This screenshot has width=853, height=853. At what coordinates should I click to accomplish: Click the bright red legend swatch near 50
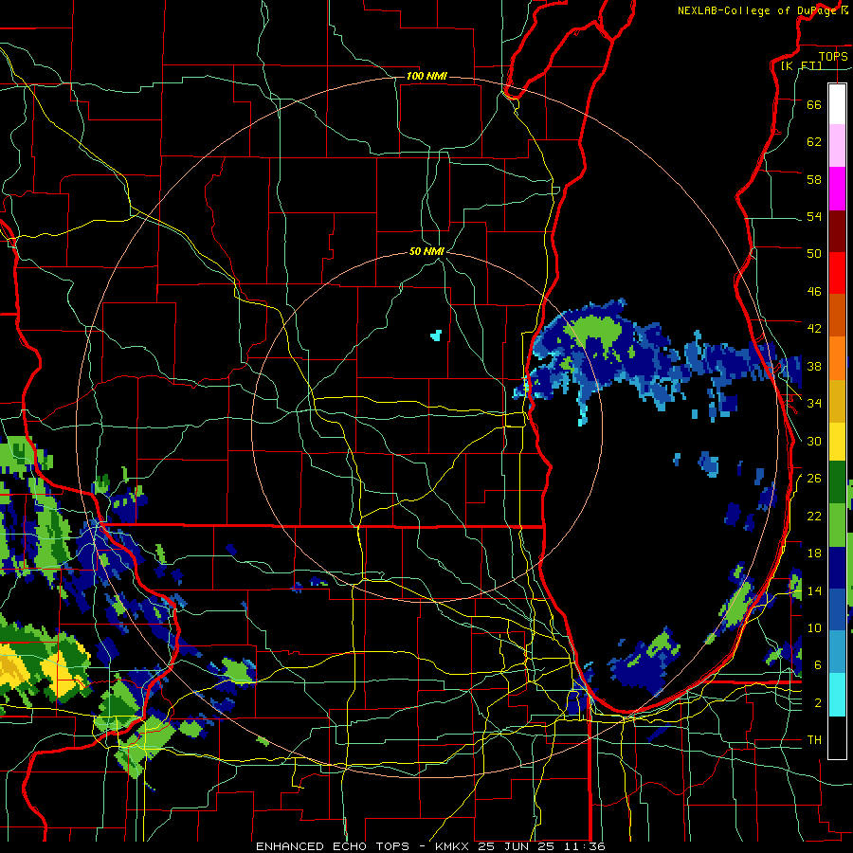coord(837,273)
